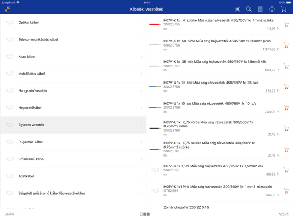Expand Installációs kábel chevron
Screen dimensions: 293x219
(141, 74)
